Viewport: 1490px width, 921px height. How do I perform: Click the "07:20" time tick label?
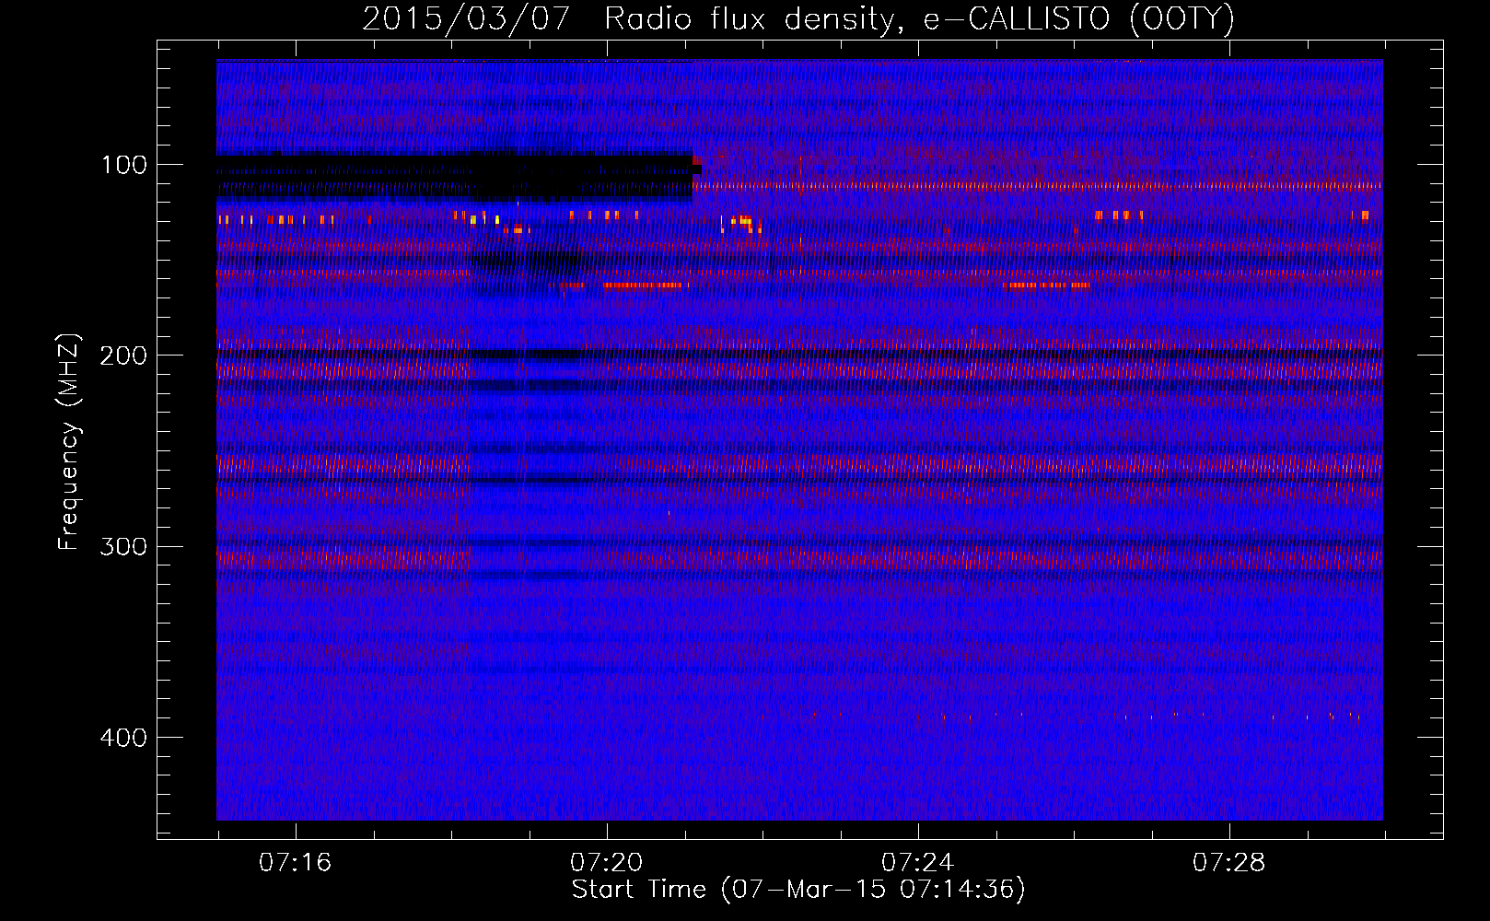[606, 863]
